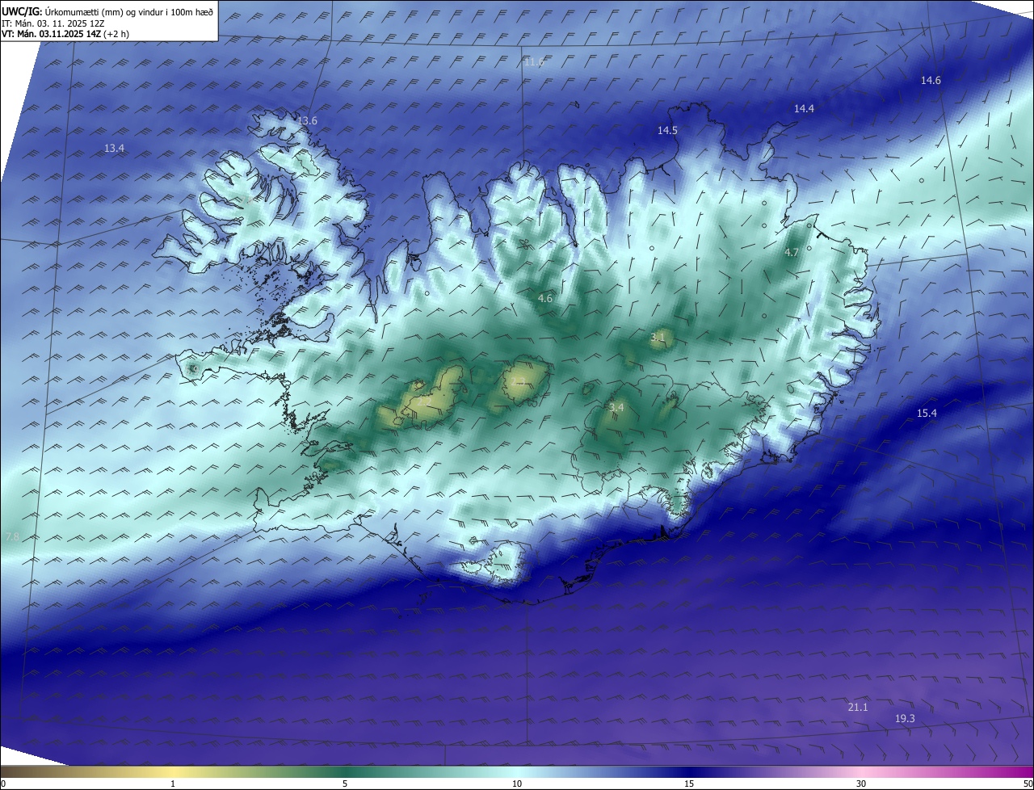Click the 3.1 value label
This screenshot has height=790, width=1034.
click(658, 337)
